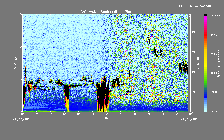
Task: Click the "22:" hour tick on the UTC axis
Action: [176, 114]
